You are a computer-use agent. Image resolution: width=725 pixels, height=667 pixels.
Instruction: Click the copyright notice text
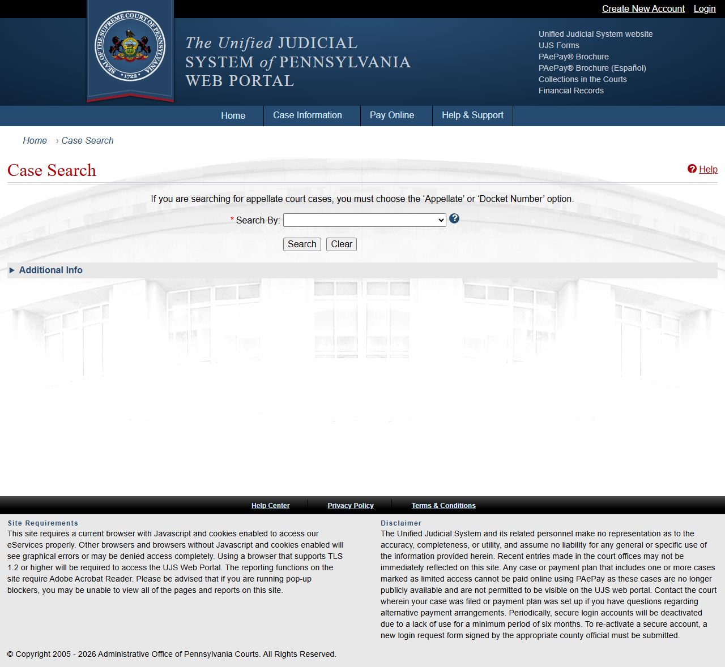tap(172, 654)
